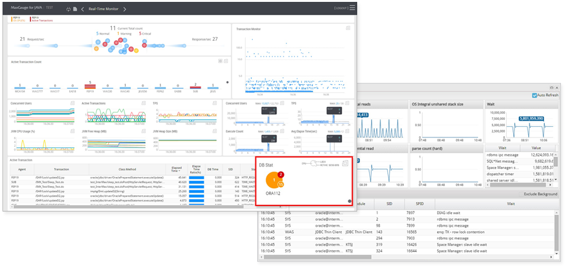Click the active sessions badge showing 15
The image size is (566, 270).
pyautogui.click(x=280, y=185)
